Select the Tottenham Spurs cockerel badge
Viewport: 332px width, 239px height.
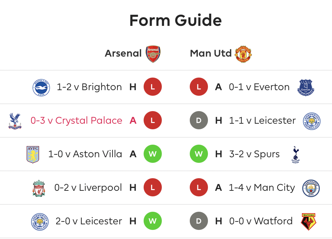pos(296,154)
